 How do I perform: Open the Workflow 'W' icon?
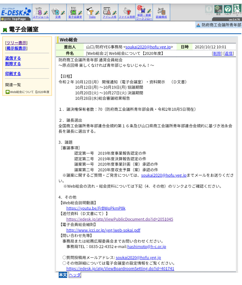[x=141, y=9]
